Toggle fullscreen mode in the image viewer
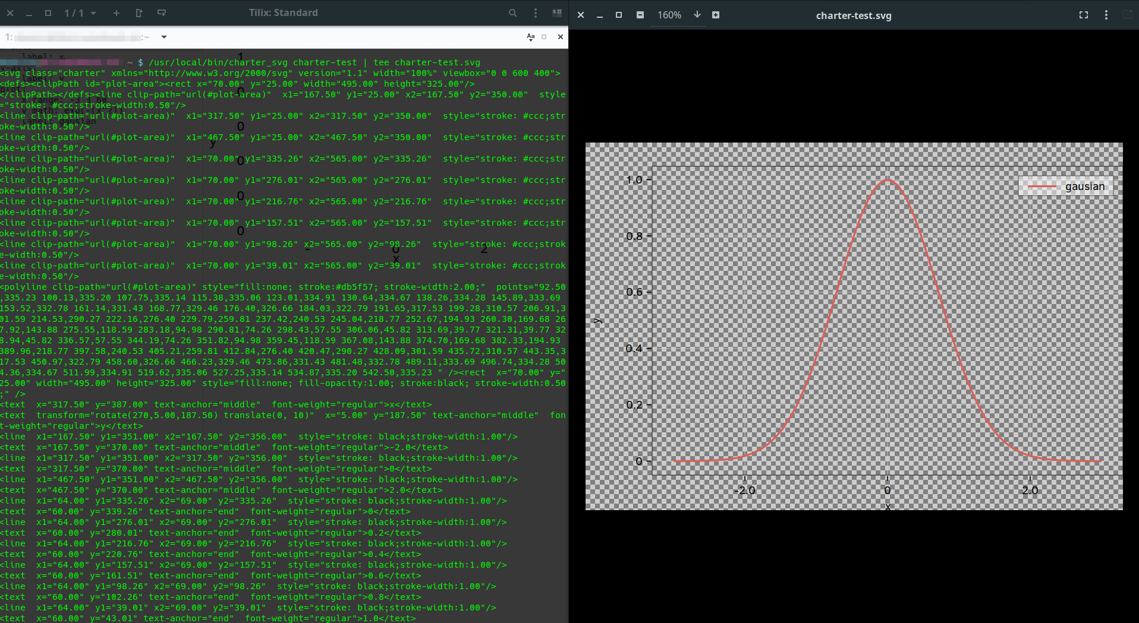The height and width of the screenshot is (623, 1139). 1084,15
